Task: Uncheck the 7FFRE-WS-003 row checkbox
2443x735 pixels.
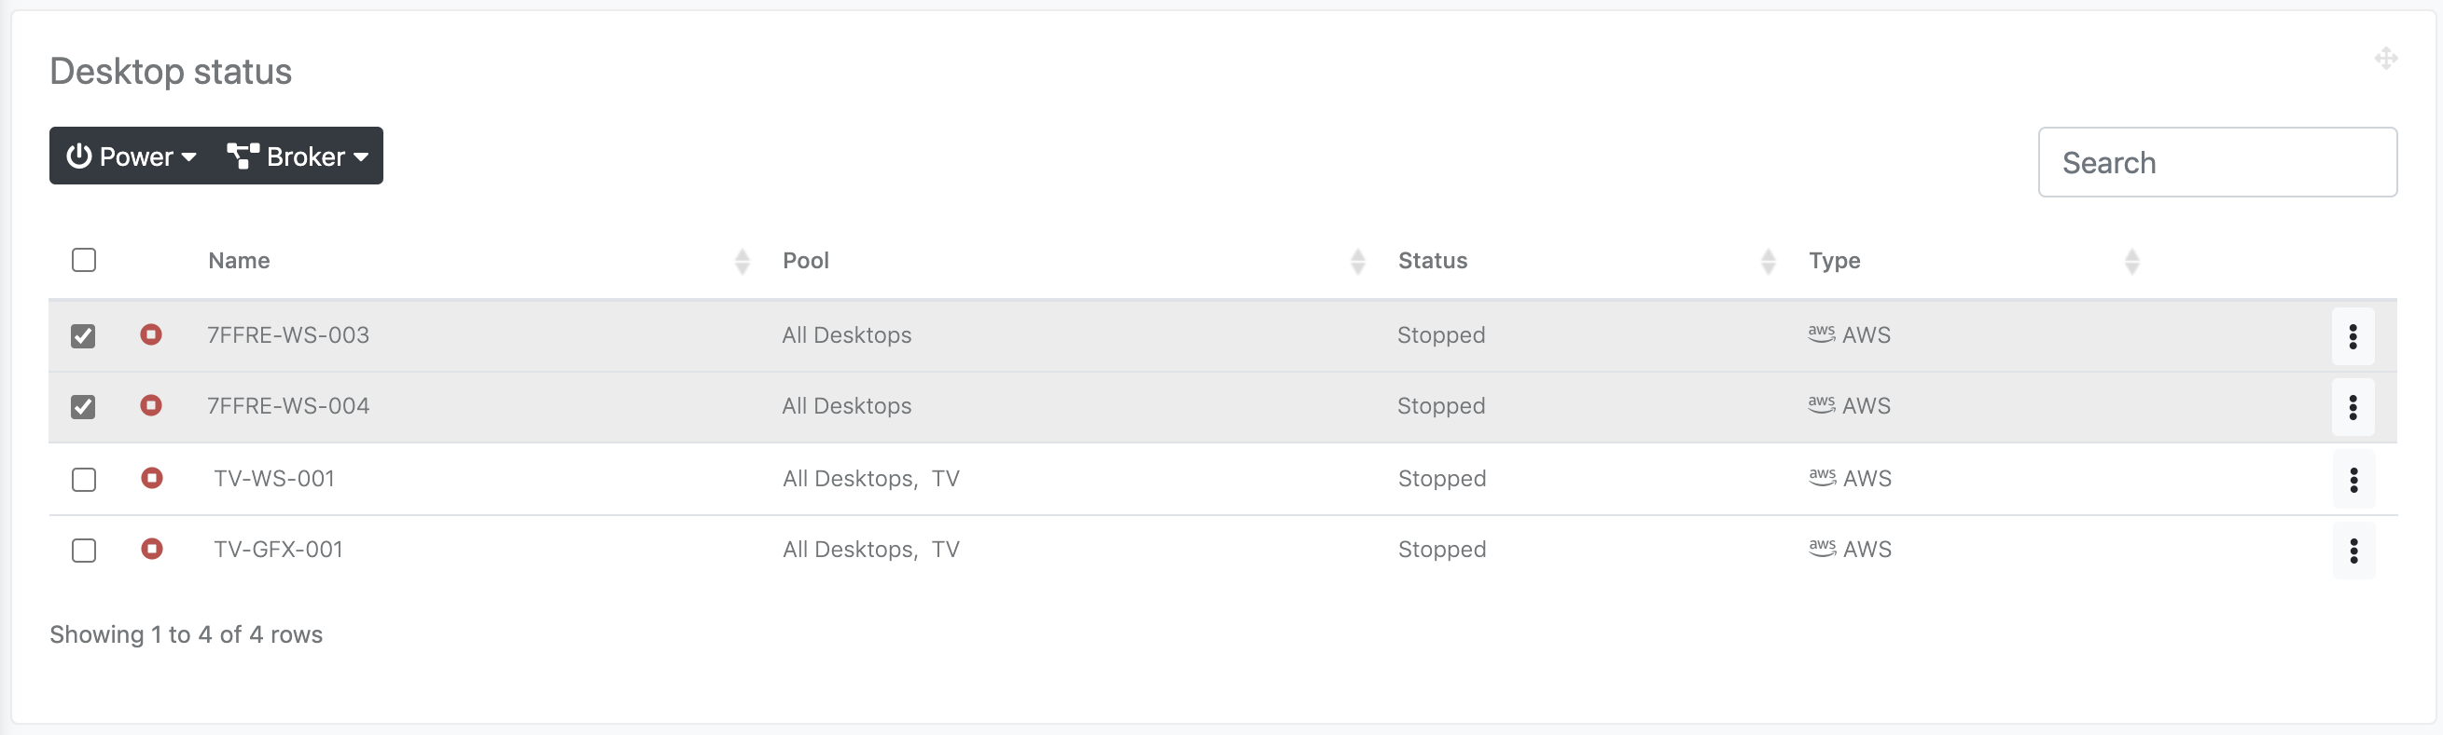Action: pos(83,335)
